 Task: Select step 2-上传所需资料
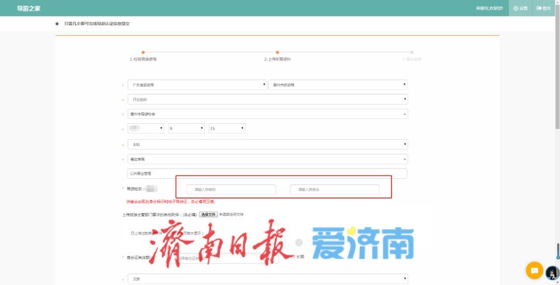pyautogui.click(x=277, y=59)
